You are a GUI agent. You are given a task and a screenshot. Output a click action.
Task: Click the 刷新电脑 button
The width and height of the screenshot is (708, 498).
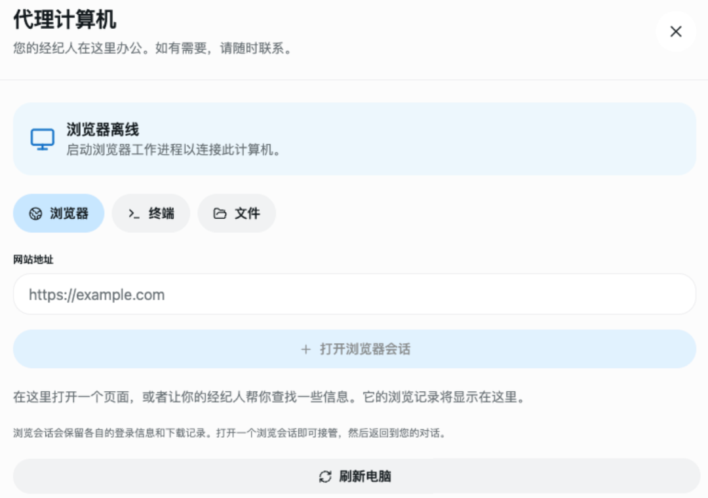356,476
